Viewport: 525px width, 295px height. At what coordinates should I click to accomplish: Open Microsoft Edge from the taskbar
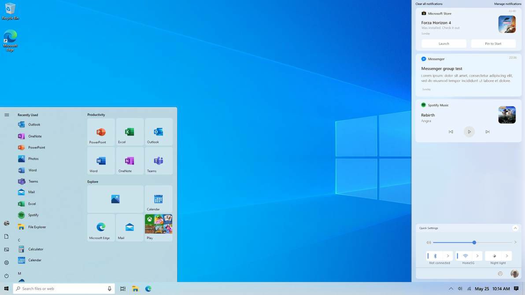(148, 289)
